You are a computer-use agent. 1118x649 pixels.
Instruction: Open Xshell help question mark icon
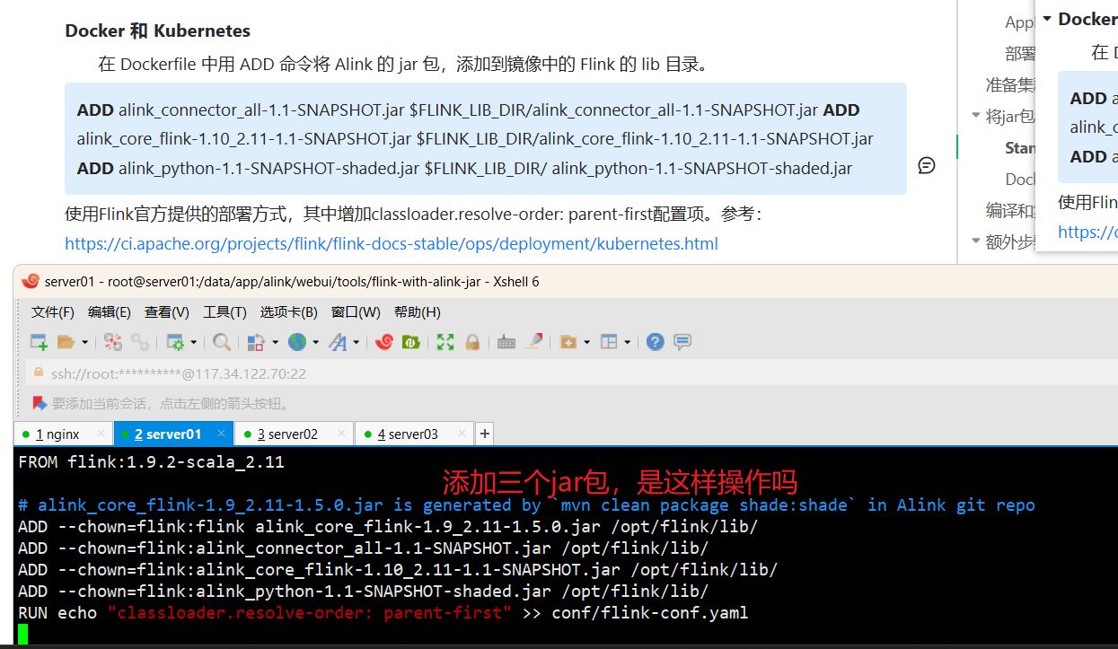coord(656,342)
